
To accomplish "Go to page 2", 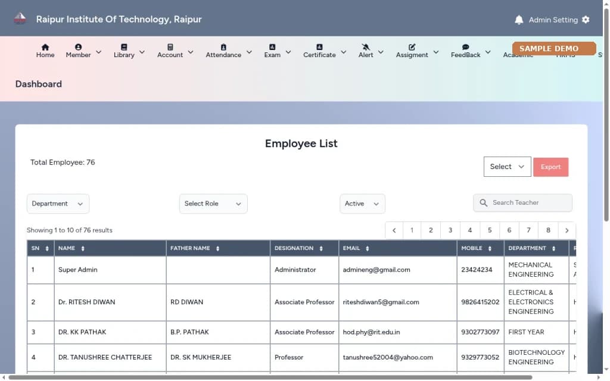I will point(431,230).
